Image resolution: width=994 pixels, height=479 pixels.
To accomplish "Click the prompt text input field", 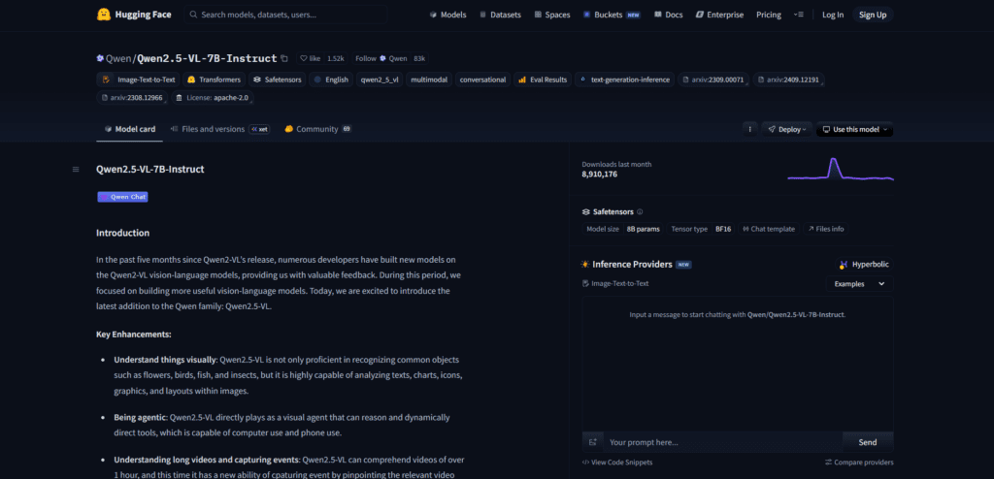I will pos(722,442).
